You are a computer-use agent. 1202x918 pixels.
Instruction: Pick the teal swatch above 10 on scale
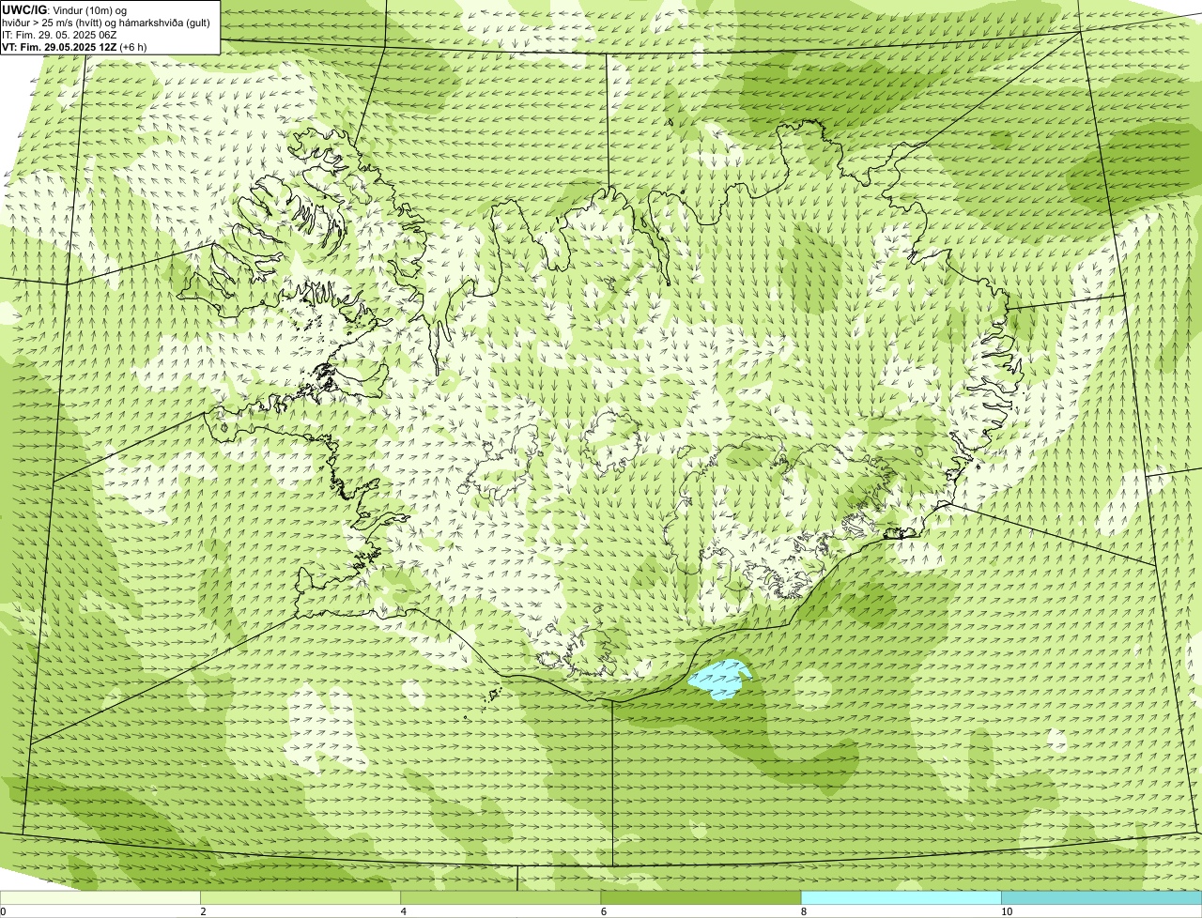point(1102,898)
